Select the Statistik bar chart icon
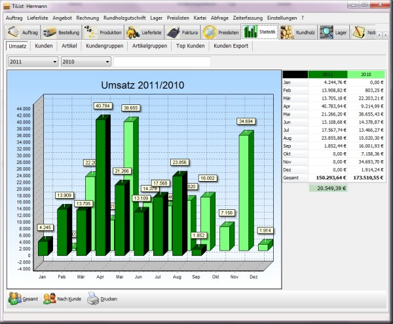This screenshot has width=393, height=324. [250, 32]
